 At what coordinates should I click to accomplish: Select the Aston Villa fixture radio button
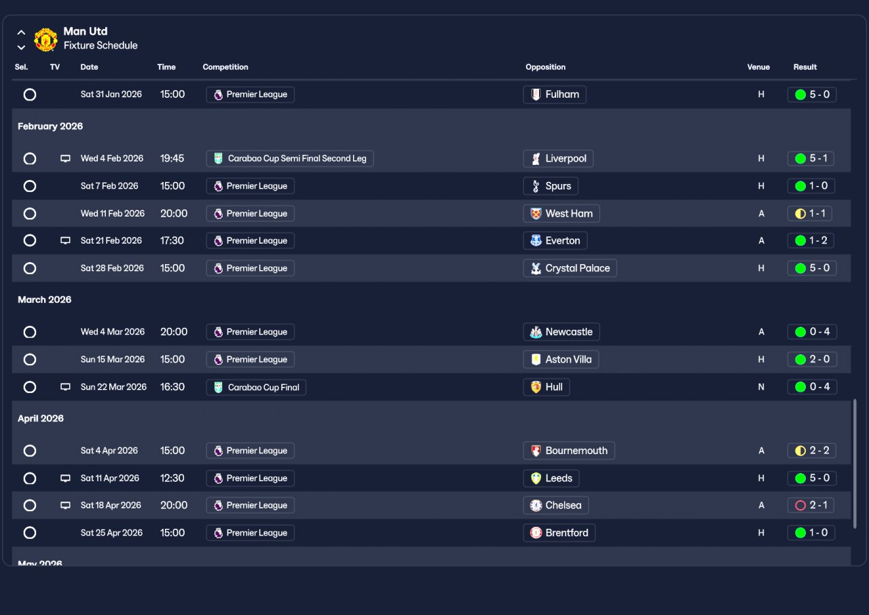pyautogui.click(x=30, y=359)
